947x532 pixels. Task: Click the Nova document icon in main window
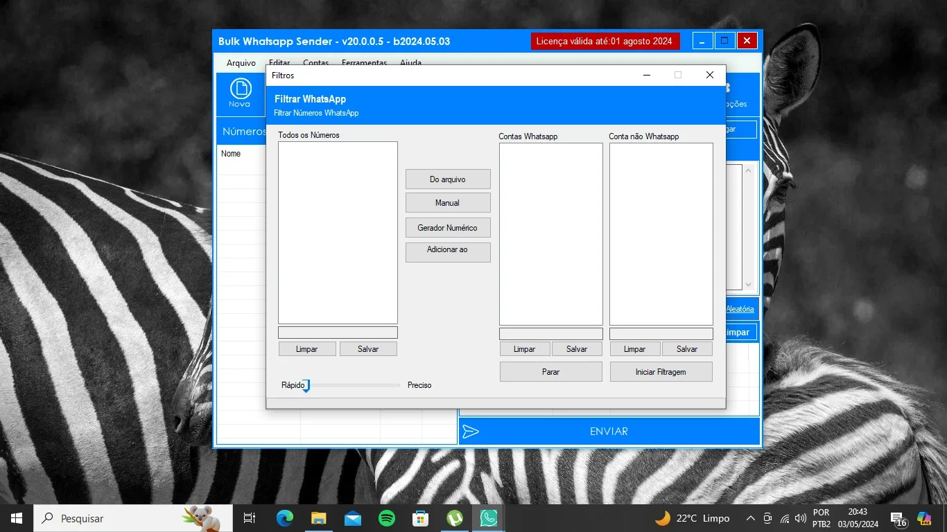click(240, 89)
